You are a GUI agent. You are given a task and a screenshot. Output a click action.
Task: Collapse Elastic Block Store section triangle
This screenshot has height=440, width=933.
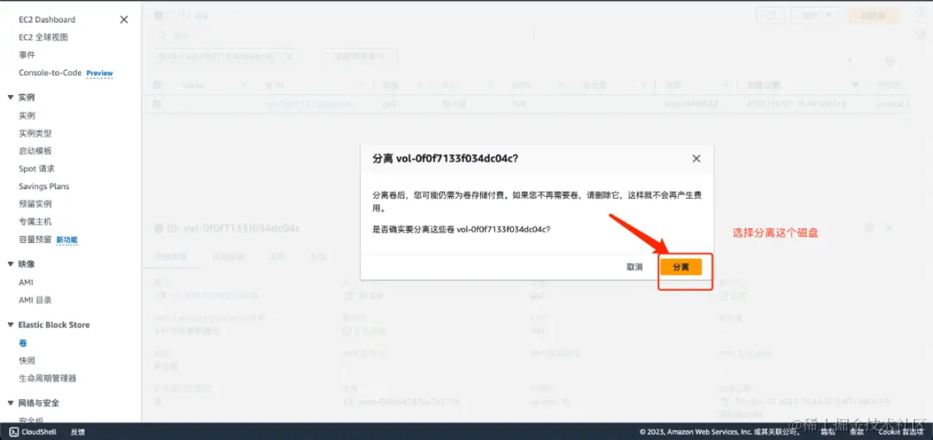[x=10, y=324]
